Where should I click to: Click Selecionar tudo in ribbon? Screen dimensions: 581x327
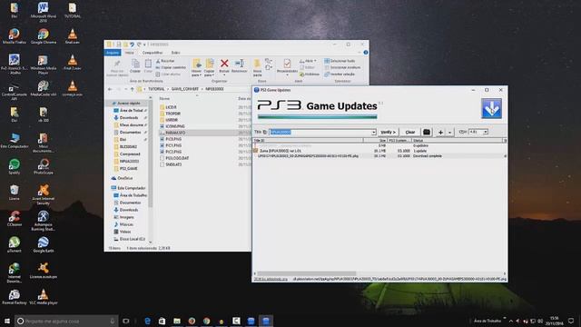[x=340, y=61]
